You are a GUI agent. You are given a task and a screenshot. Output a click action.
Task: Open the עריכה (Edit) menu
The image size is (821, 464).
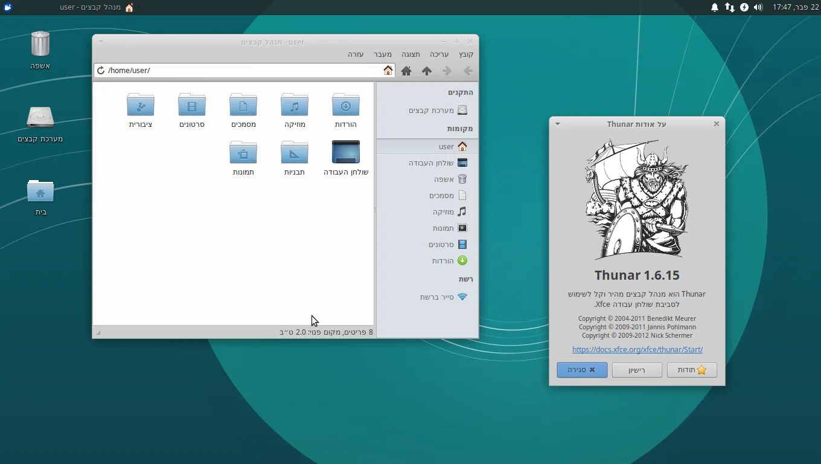[x=439, y=54]
